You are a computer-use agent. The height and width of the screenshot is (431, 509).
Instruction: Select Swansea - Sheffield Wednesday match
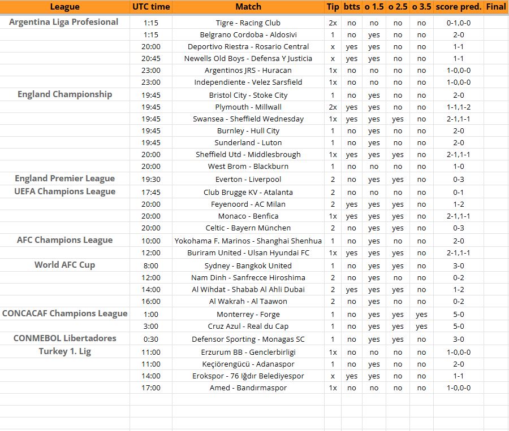tap(248, 119)
